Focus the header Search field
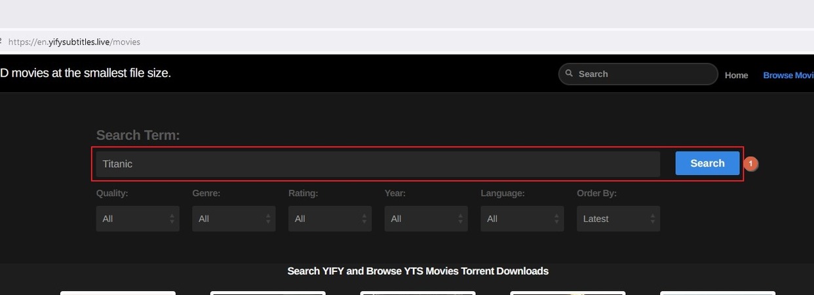The image size is (814, 295). (x=642, y=74)
